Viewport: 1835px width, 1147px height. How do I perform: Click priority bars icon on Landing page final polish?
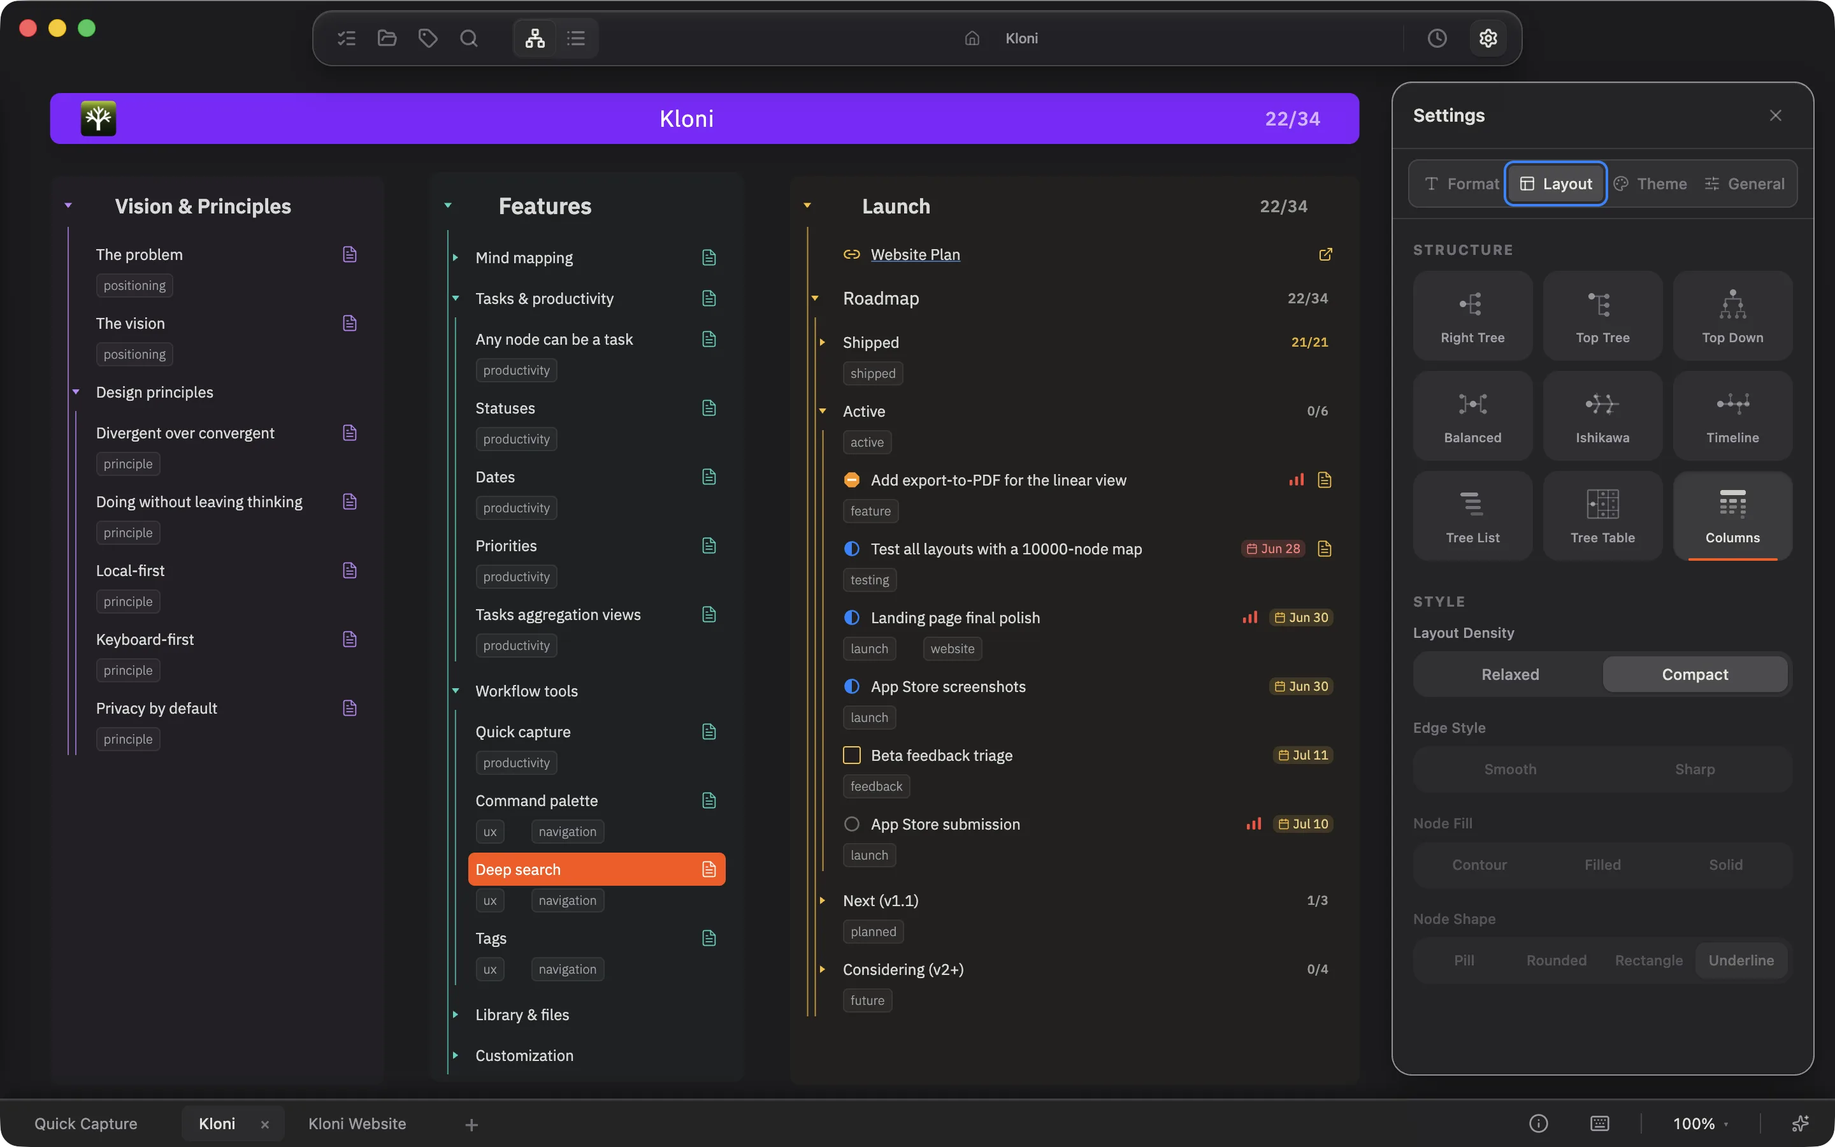point(1250,617)
